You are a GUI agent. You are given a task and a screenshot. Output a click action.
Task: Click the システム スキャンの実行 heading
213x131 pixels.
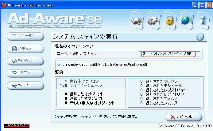coord(85,37)
